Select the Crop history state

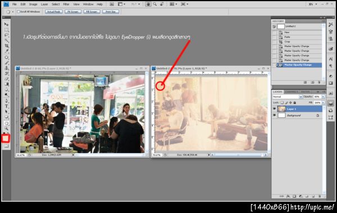(298, 41)
